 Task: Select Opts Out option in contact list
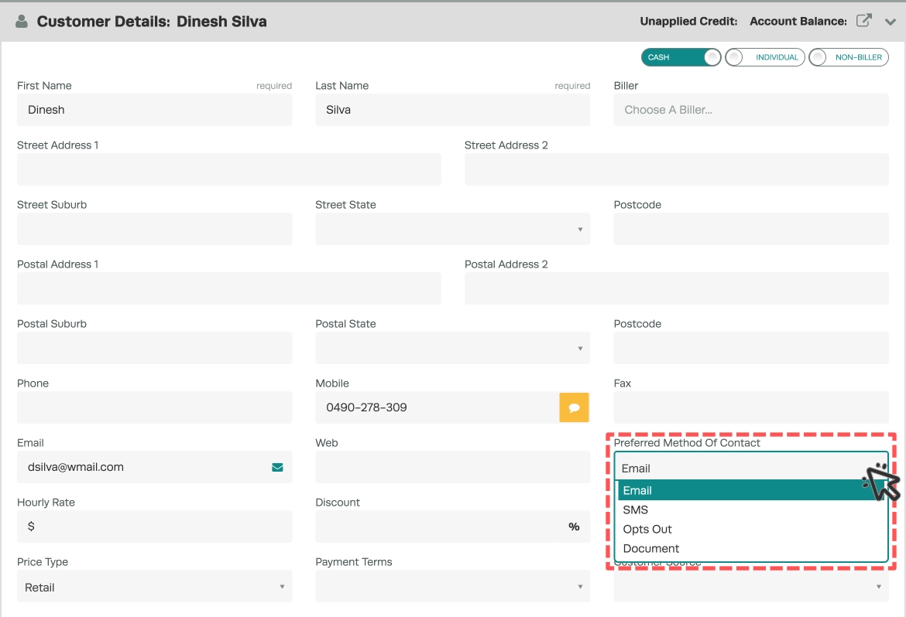click(x=751, y=530)
